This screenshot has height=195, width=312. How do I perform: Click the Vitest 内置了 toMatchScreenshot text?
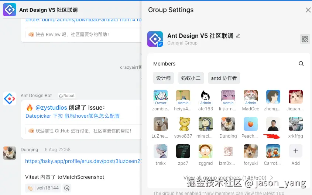pos(65,177)
